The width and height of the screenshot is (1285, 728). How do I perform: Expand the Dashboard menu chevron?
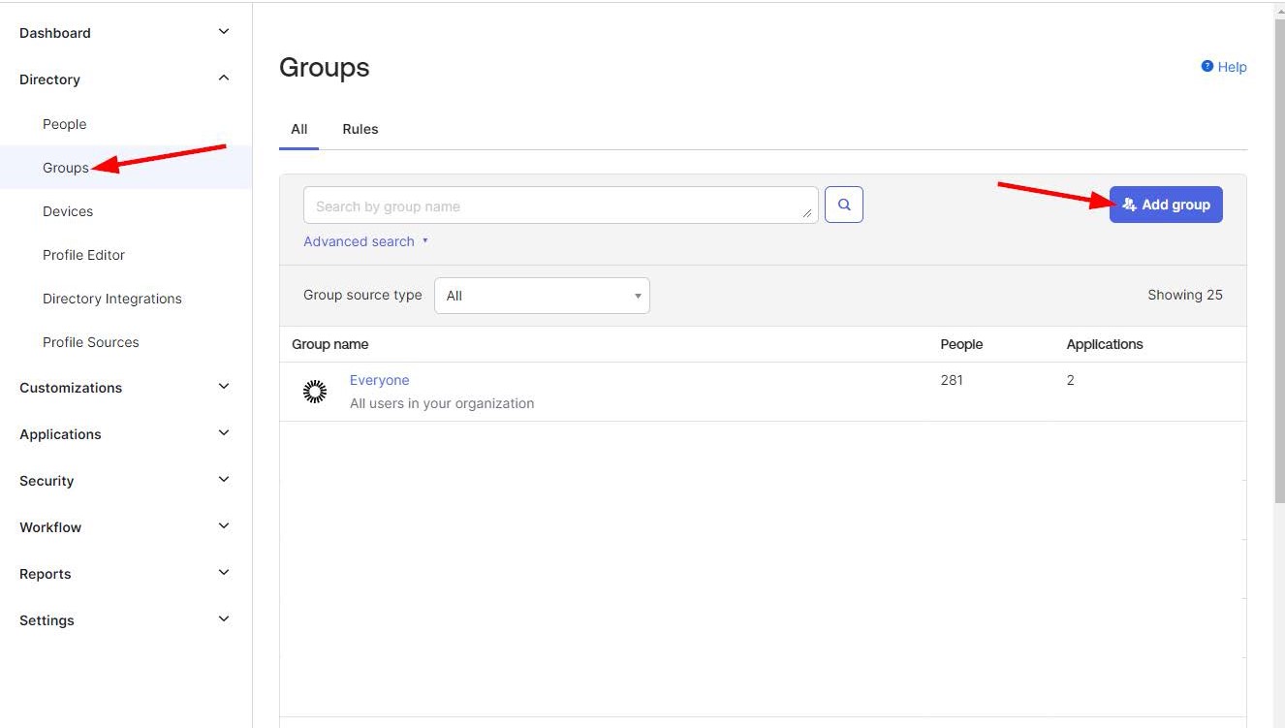tap(224, 32)
